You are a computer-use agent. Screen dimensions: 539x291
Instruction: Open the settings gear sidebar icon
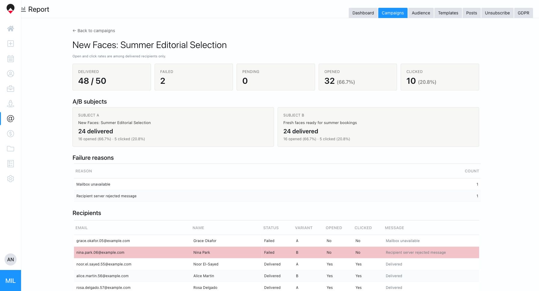tap(11, 179)
